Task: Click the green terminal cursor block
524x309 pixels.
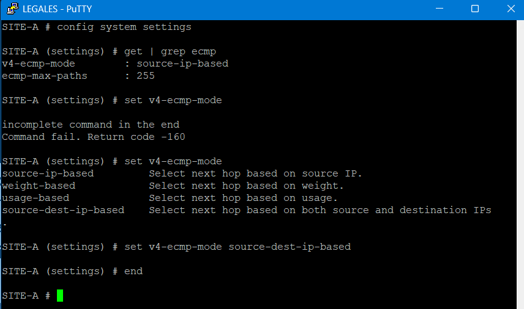Action: tap(60, 296)
